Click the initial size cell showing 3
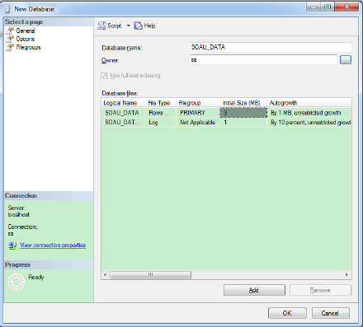This screenshot has height=327, width=363. [x=243, y=113]
